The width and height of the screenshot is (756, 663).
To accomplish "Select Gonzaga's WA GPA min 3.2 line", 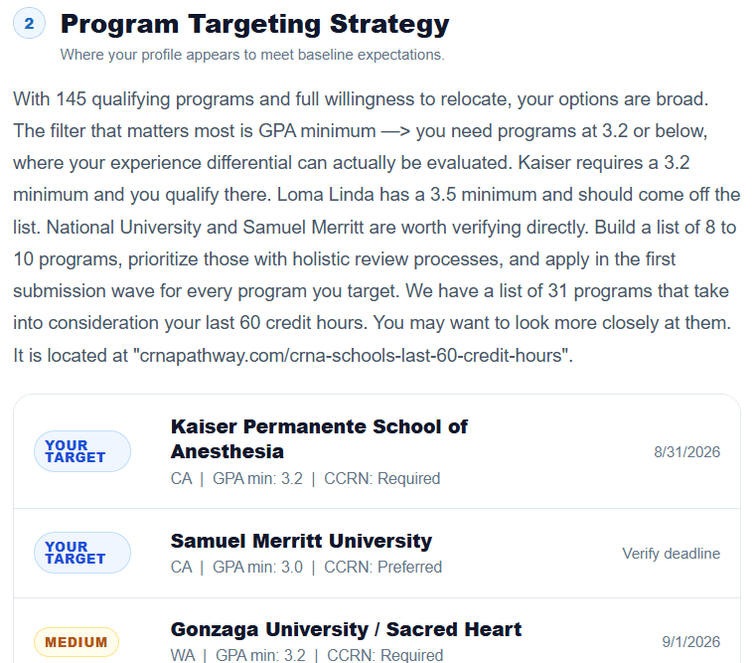I will 307,655.
